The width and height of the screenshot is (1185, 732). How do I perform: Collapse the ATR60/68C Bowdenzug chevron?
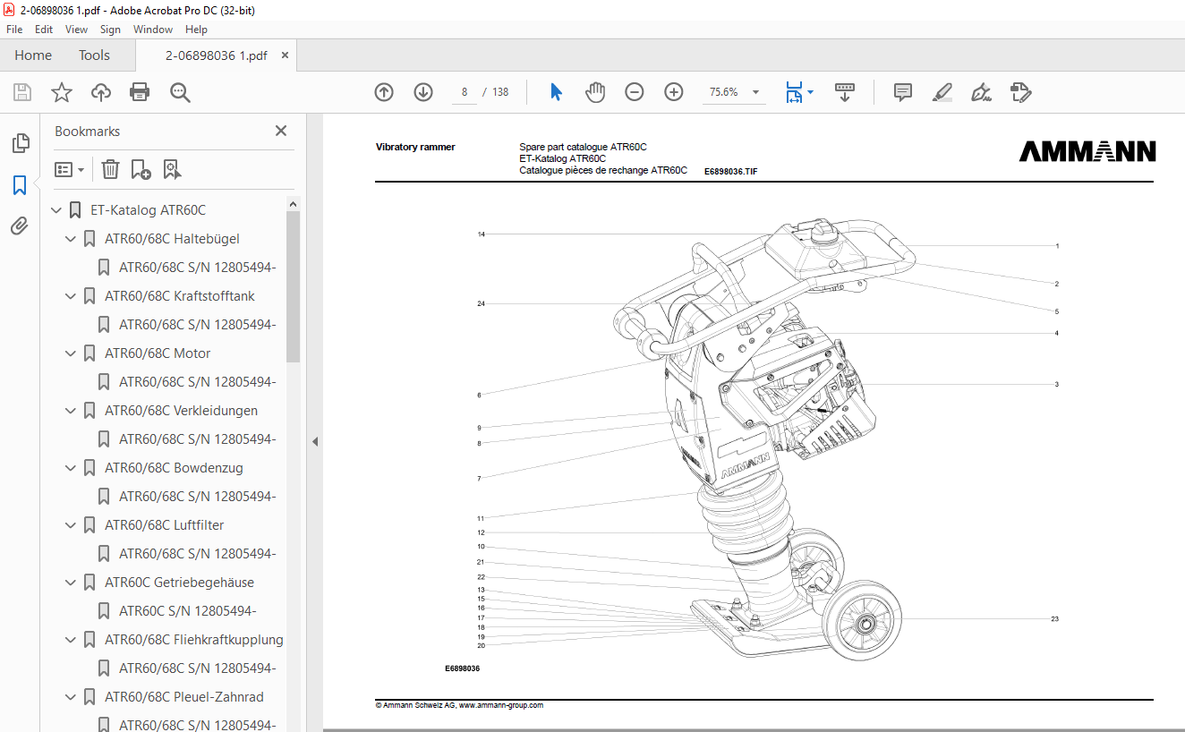click(x=71, y=468)
